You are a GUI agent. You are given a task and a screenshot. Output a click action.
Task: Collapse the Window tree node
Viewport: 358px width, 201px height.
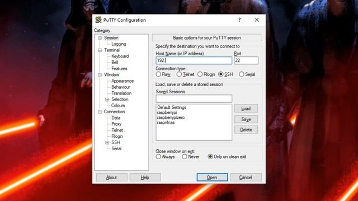(x=100, y=75)
